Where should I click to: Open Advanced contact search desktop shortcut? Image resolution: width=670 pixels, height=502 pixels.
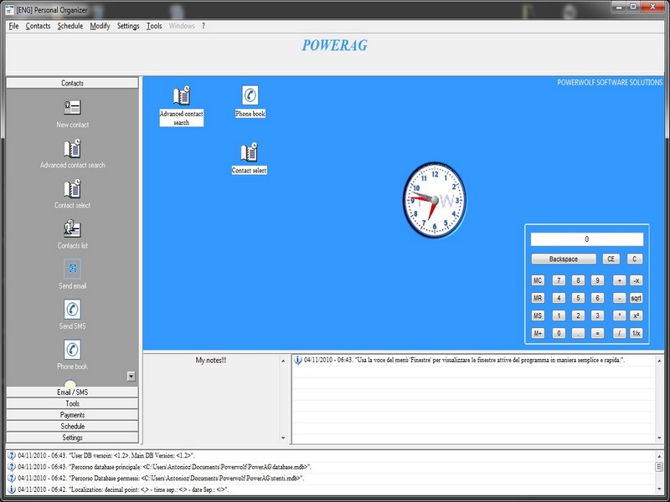tap(182, 96)
